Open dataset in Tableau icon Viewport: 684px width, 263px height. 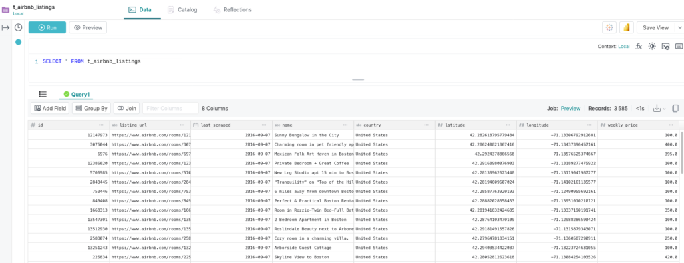pyautogui.click(x=609, y=27)
